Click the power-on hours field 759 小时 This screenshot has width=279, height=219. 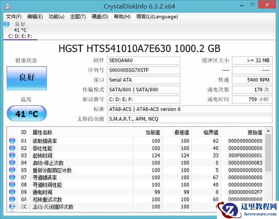pos(252,99)
